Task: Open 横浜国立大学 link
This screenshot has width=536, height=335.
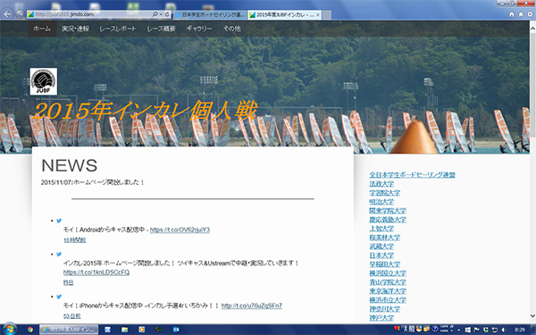Action: tap(388, 272)
